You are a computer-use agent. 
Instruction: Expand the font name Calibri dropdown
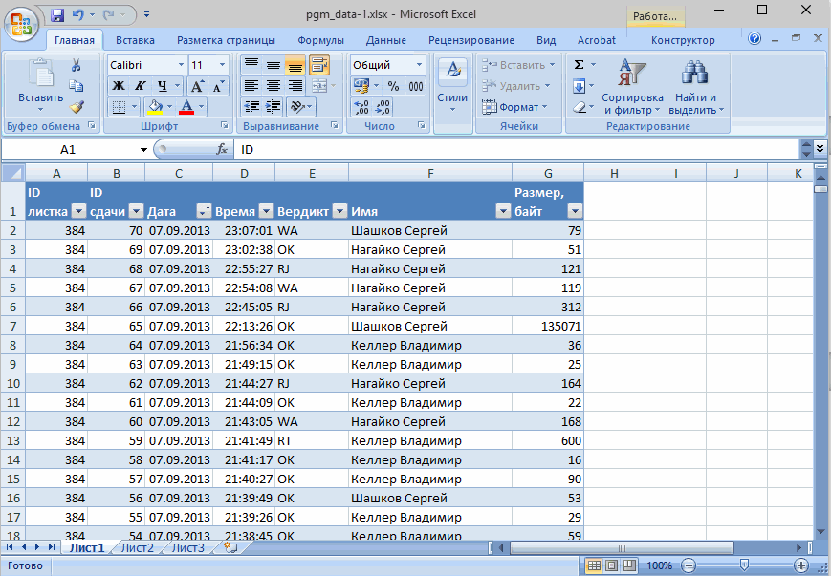[179, 65]
